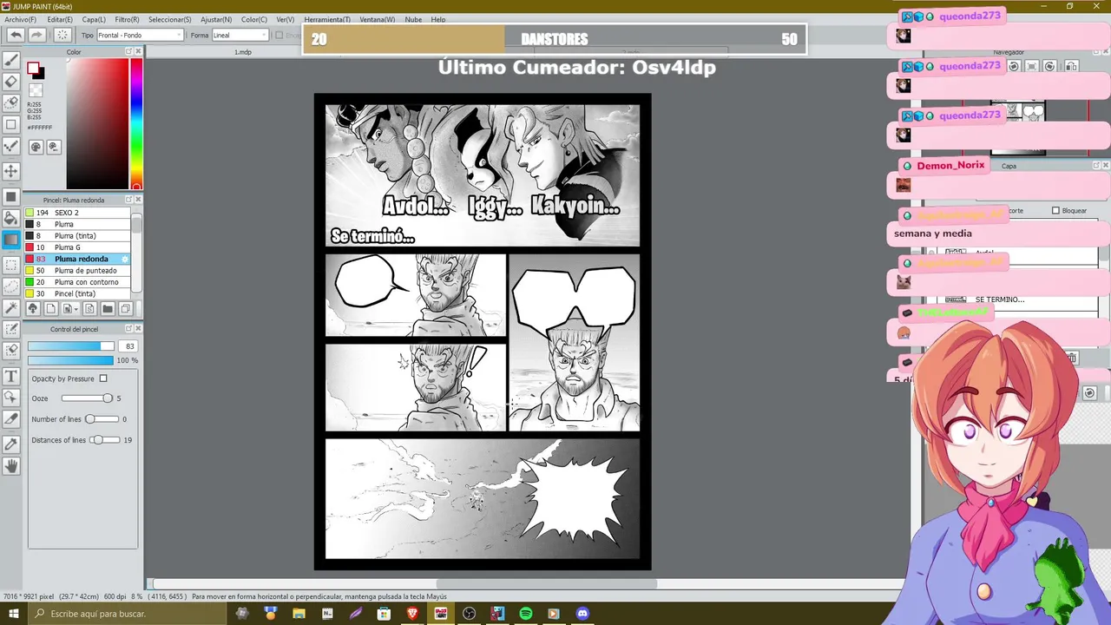Adjust the Number of lines slider
This screenshot has height=625, width=1111.
click(102, 419)
